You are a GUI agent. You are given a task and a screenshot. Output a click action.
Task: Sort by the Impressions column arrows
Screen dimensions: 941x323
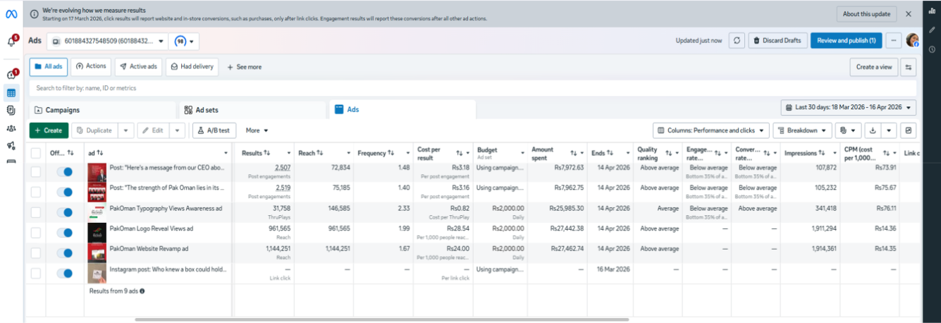click(822, 153)
